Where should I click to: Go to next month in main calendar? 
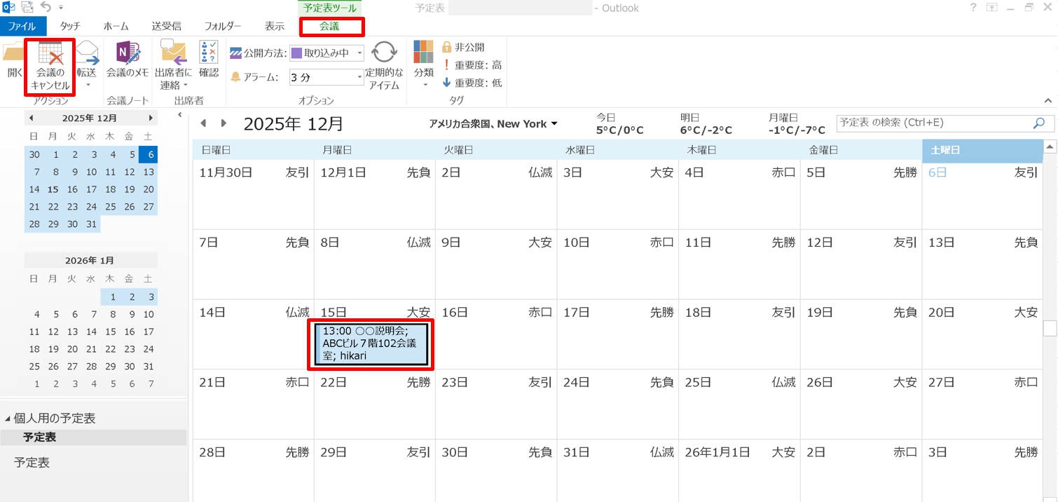(x=224, y=123)
